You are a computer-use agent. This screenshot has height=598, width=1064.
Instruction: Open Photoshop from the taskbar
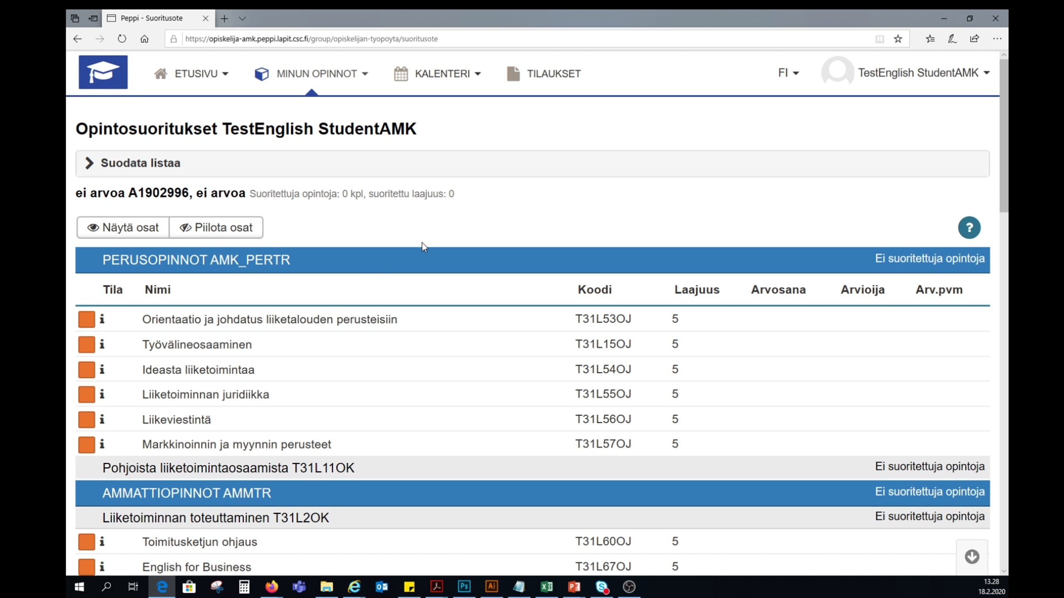[464, 587]
